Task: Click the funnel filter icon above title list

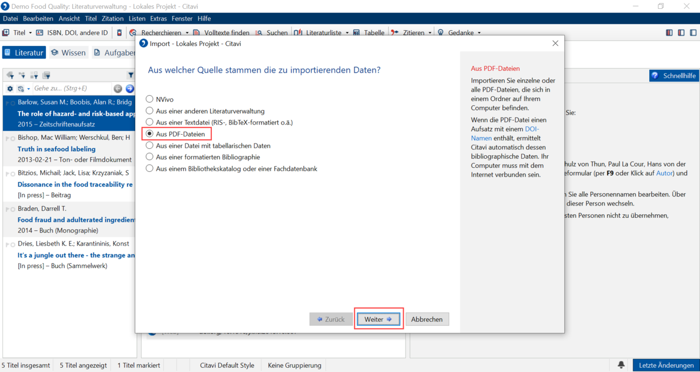Action: (x=131, y=76)
